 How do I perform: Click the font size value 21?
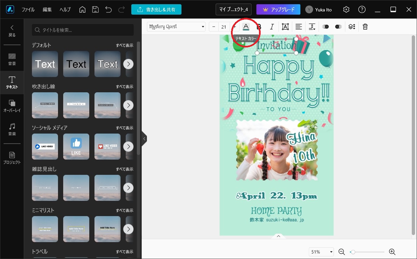click(224, 27)
